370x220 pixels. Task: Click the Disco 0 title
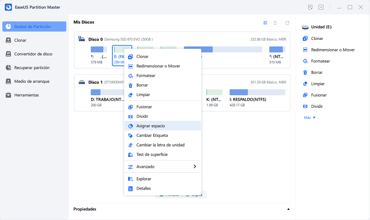pyautogui.click(x=95, y=39)
